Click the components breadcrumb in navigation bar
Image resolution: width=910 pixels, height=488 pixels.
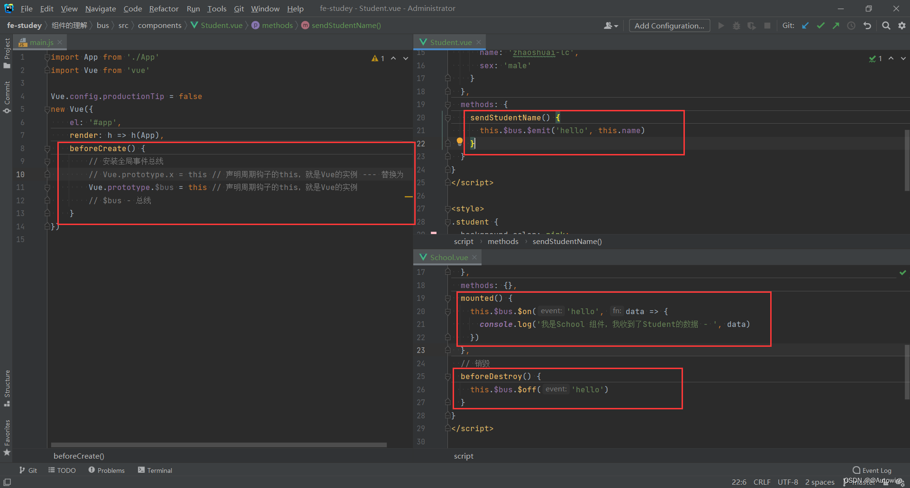coord(160,26)
